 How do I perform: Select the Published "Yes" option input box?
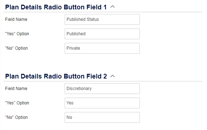[102, 34]
